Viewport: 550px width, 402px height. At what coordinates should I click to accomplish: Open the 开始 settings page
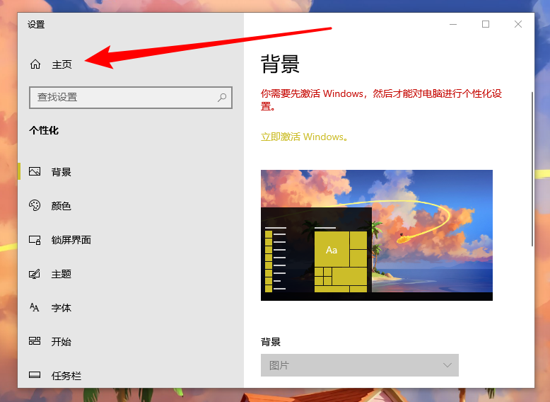tap(61, 342)
